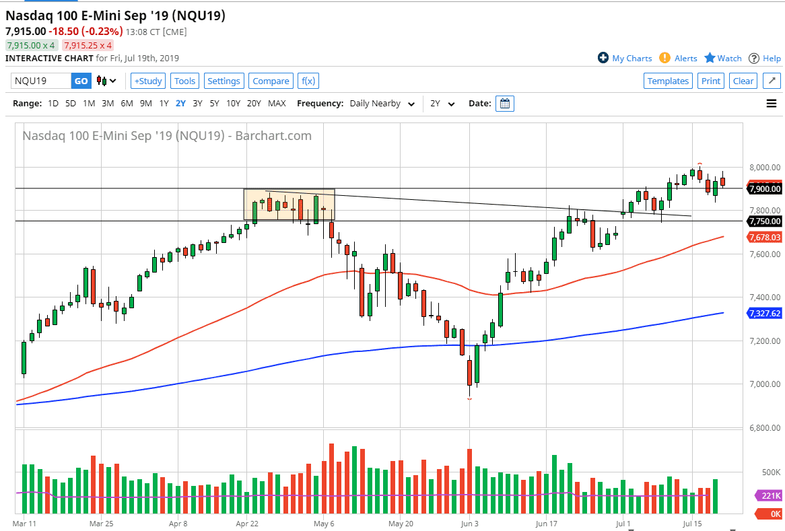Viewport: 785px width, 531px height.
Task: Click the Templates button
Action: click(x=668, y=81)
